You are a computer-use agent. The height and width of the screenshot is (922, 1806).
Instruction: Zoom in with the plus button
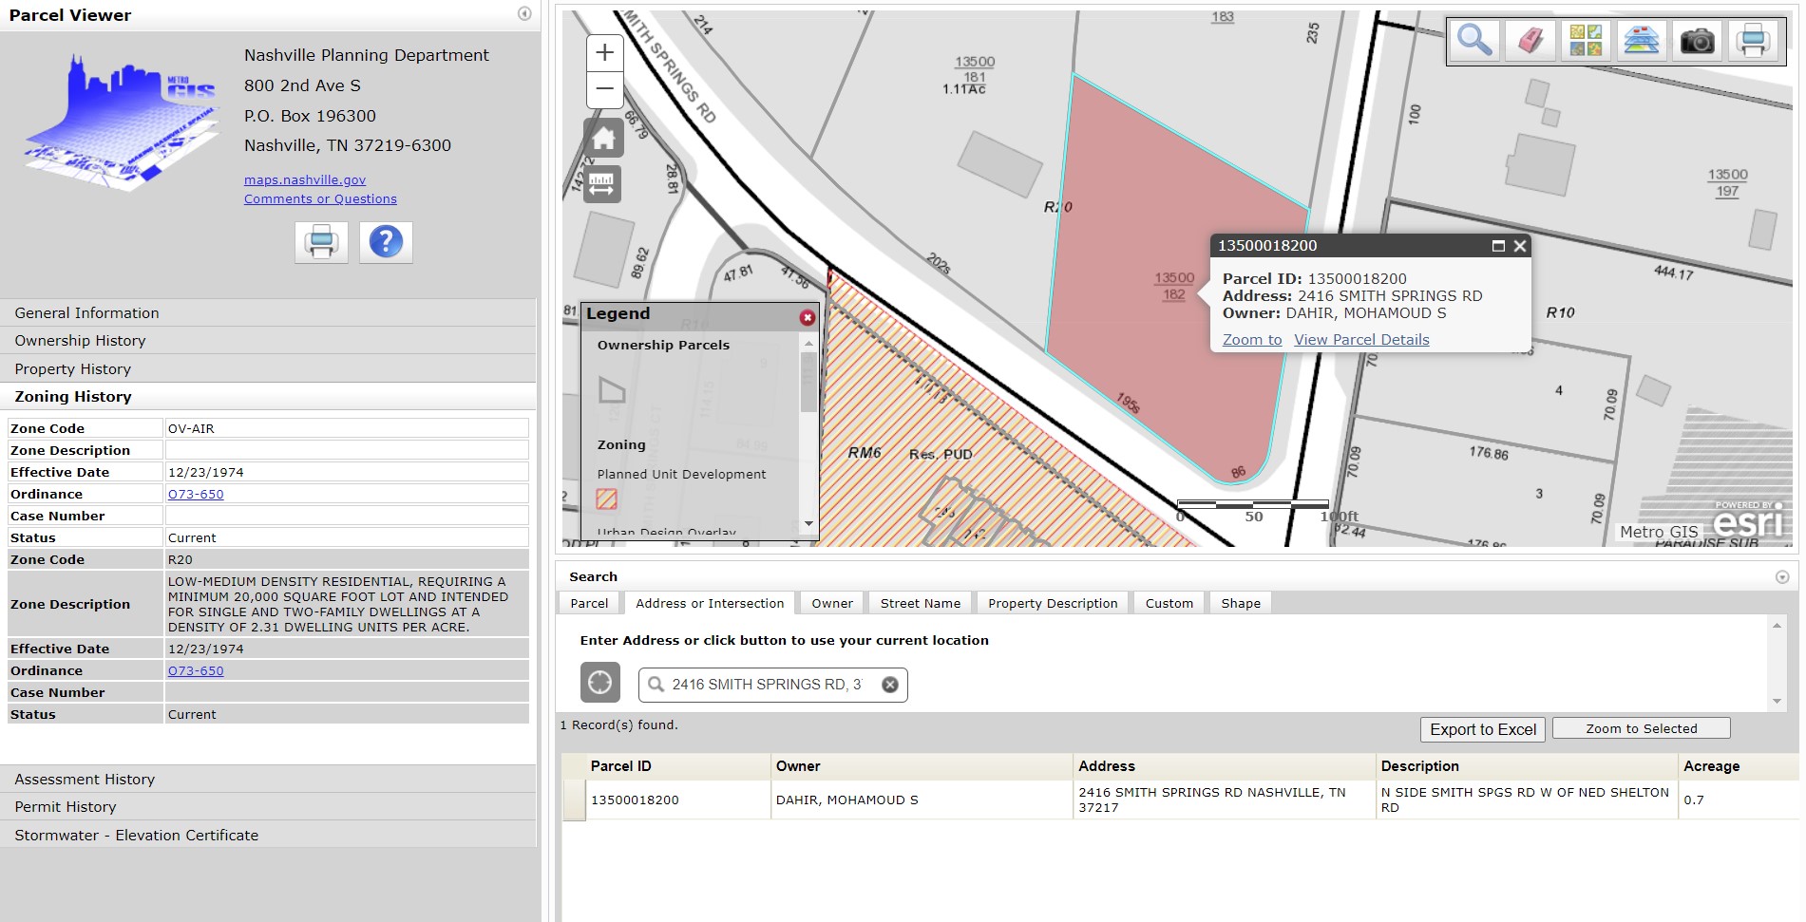tap(604, 53)
